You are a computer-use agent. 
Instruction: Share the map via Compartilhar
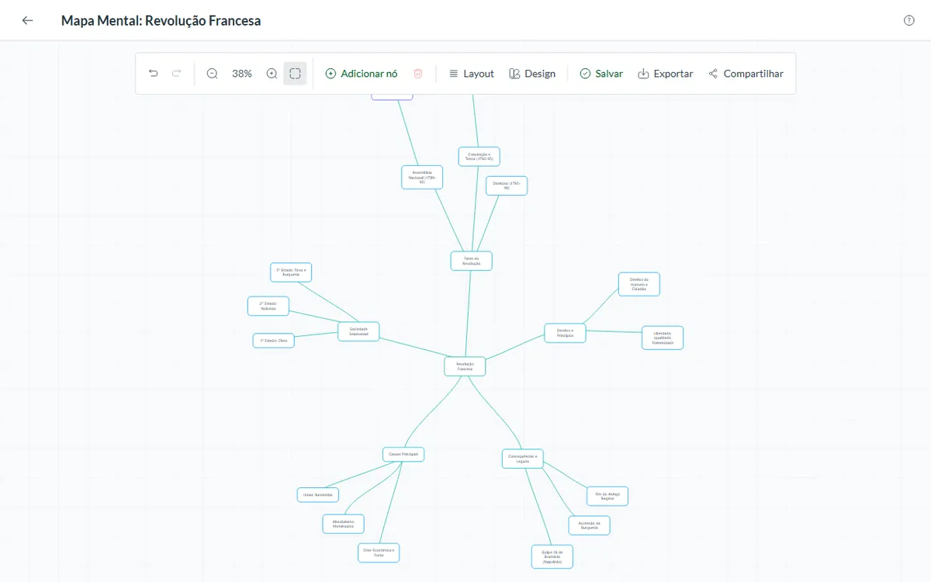click(746, 74)
